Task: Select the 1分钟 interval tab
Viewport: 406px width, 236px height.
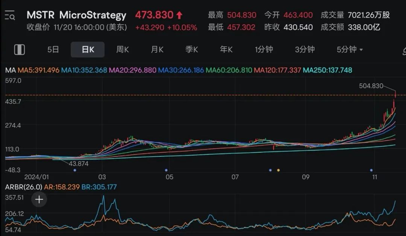Action: pyautogui.click(x=264, y=50)
